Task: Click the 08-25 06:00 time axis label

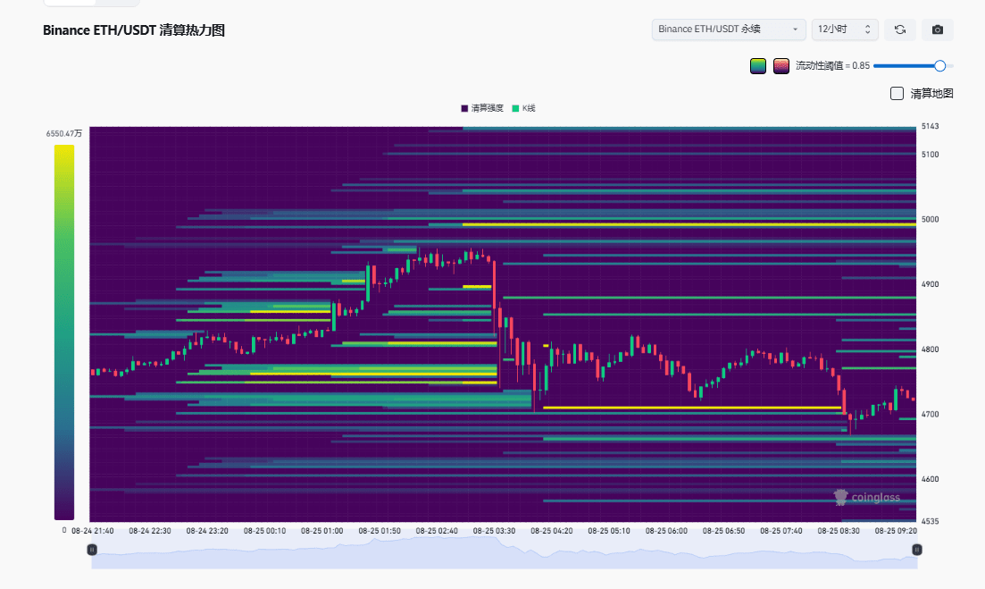Action: [666, 531]
